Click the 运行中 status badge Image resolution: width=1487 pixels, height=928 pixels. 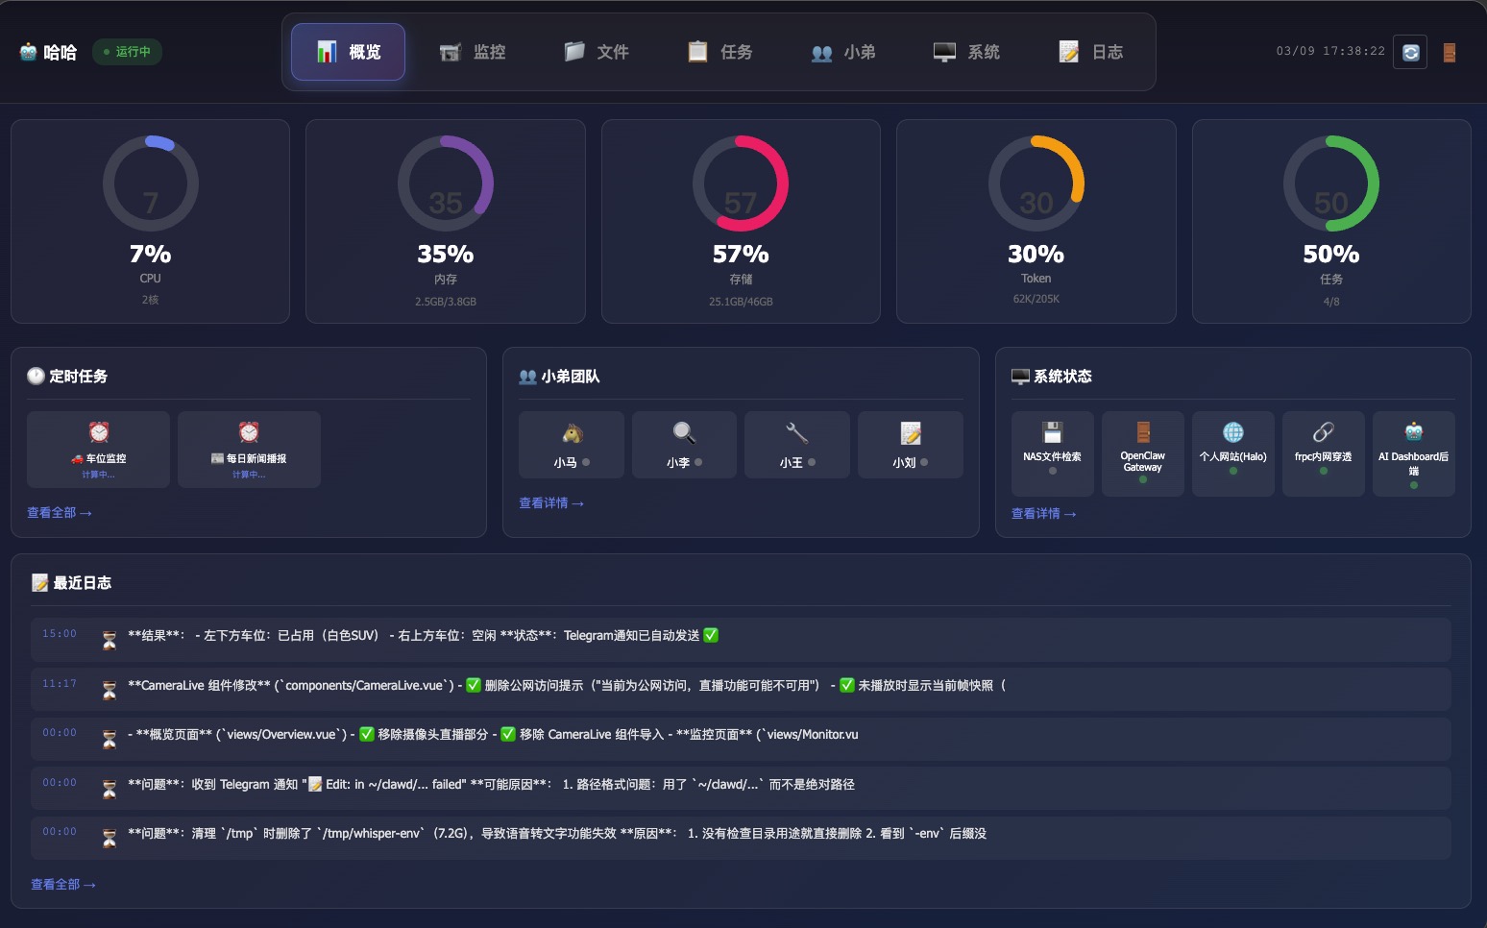(x=127, y=52)
